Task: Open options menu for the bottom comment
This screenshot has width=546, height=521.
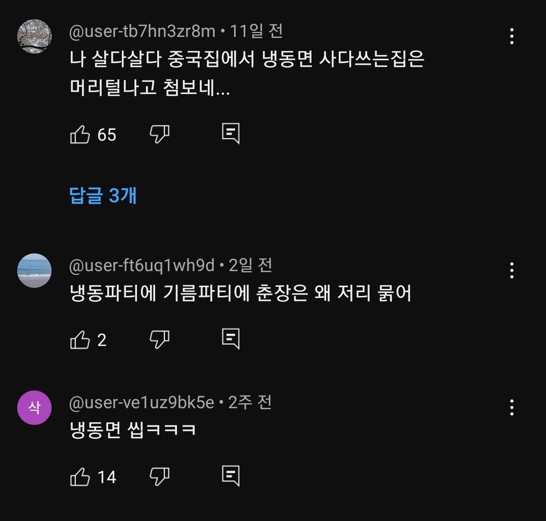Action: tap(513, 406)
